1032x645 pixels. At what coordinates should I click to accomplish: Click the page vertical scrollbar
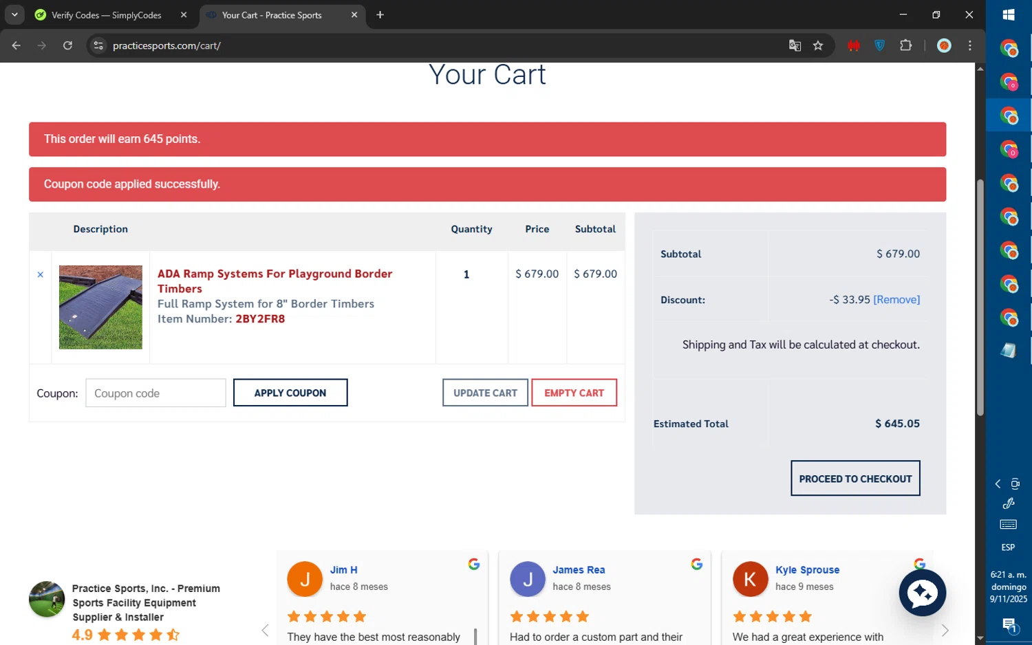(x=980, y=297)
